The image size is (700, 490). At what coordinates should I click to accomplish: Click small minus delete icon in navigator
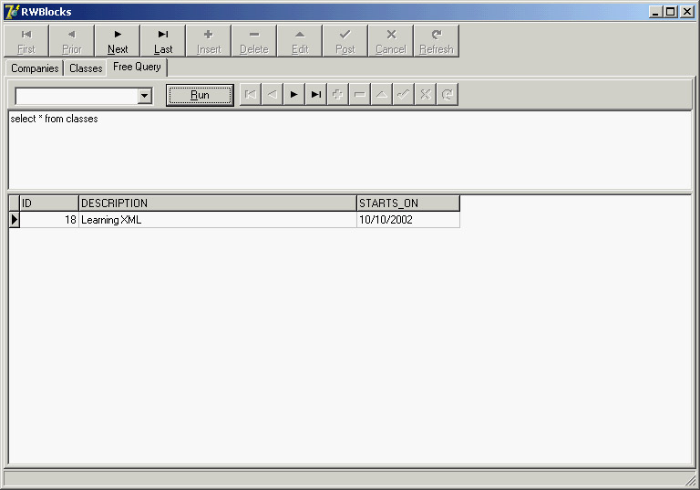click(359, 95)
